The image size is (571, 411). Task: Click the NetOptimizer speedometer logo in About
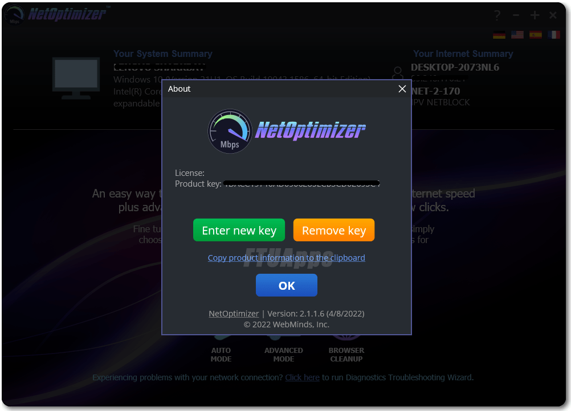[x=230, y=131]
